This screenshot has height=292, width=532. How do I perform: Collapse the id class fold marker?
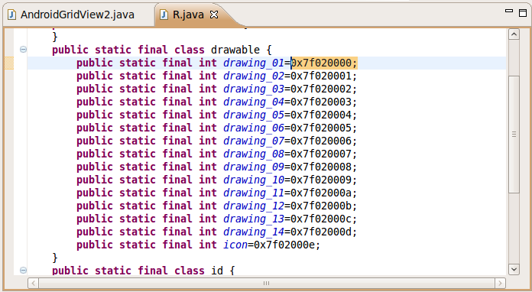(x=23, y=271)
